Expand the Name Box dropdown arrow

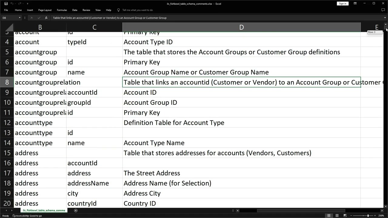20,18
